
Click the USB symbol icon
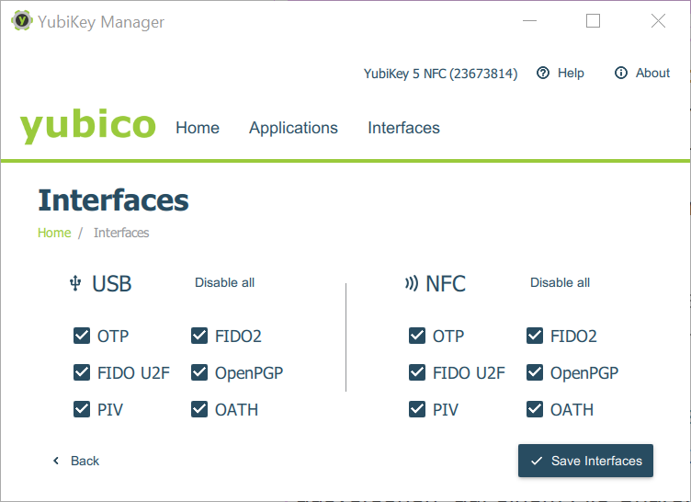pyautogui.click(x=75, y=283)
